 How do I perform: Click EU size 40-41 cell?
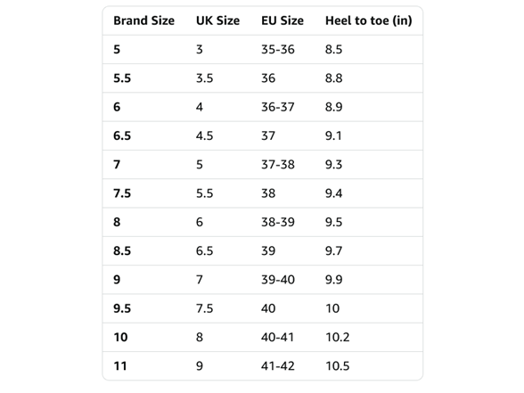pos(277,337)
